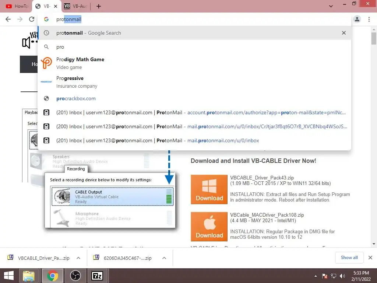Image resolution: width=377 pixels, height=283 pixels.
Task: Click the VB-Audio speaker logo
Action: point(30,41)
